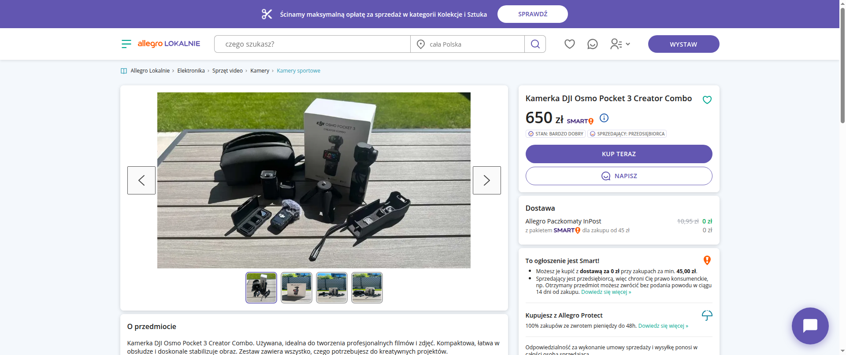Click the Smart badge next to the price
This screenshot has width=846, height=355.
580,121
